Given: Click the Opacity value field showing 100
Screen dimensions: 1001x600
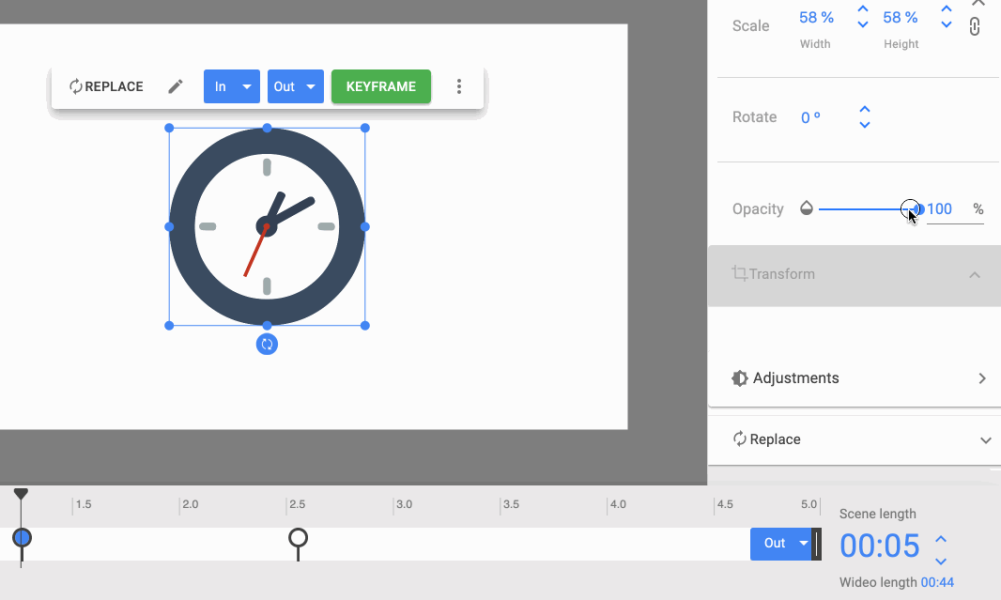Looking at the screenshot, I should click(954, 209).
